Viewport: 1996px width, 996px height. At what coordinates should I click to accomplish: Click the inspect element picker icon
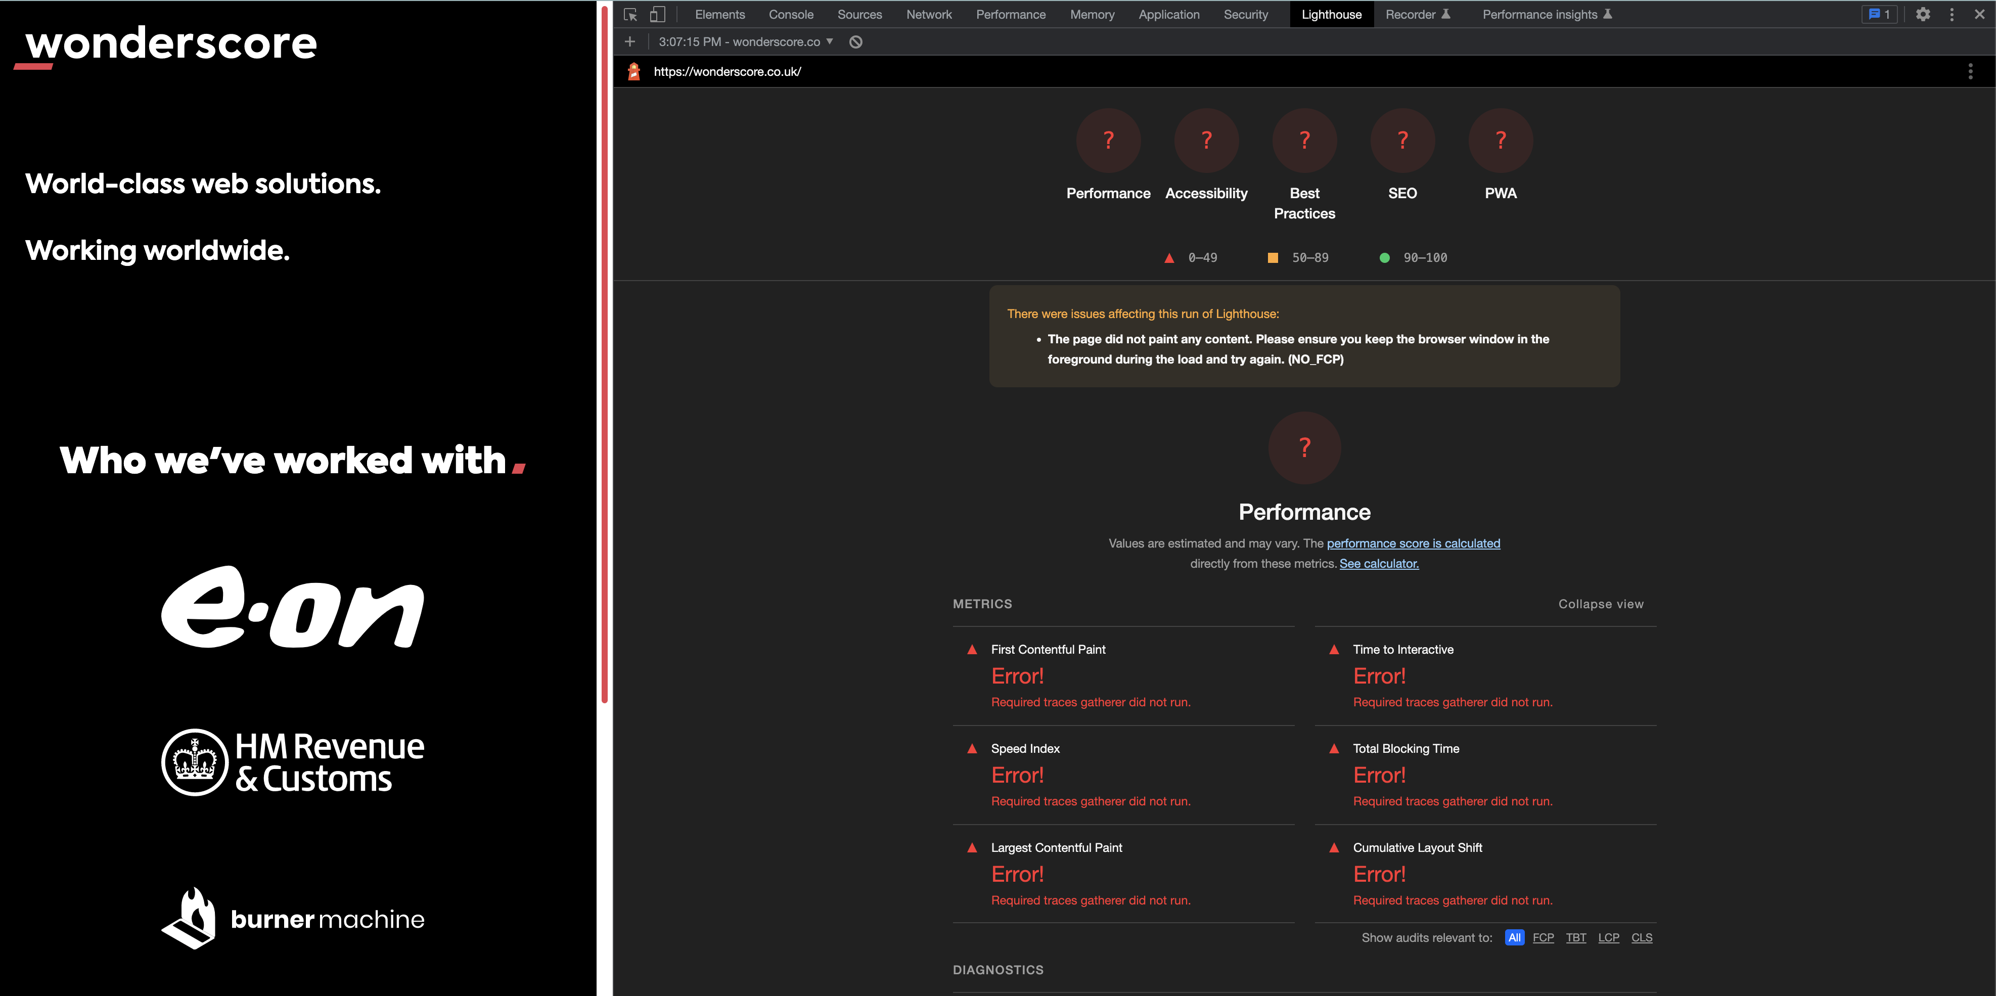630,15
